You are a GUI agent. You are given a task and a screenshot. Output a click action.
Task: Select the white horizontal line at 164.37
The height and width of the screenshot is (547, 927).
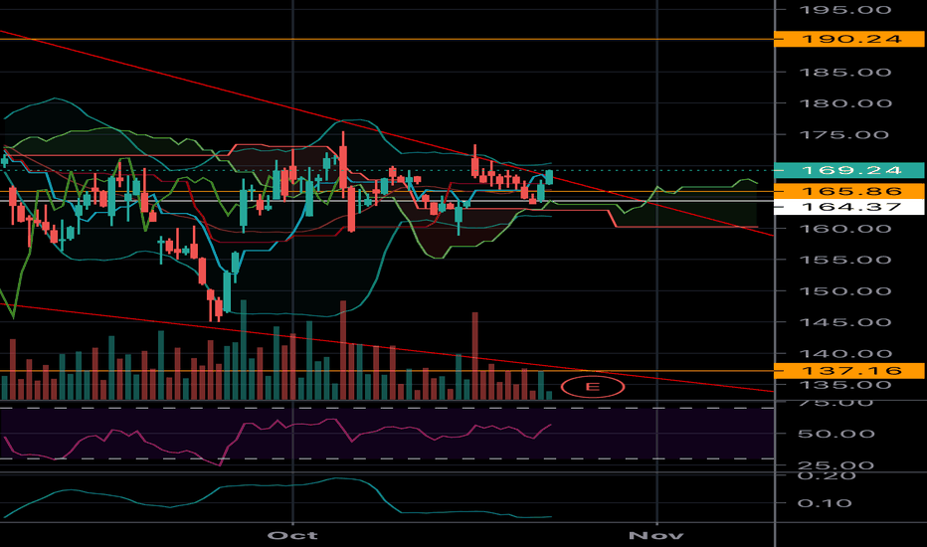tap(387, 201)
